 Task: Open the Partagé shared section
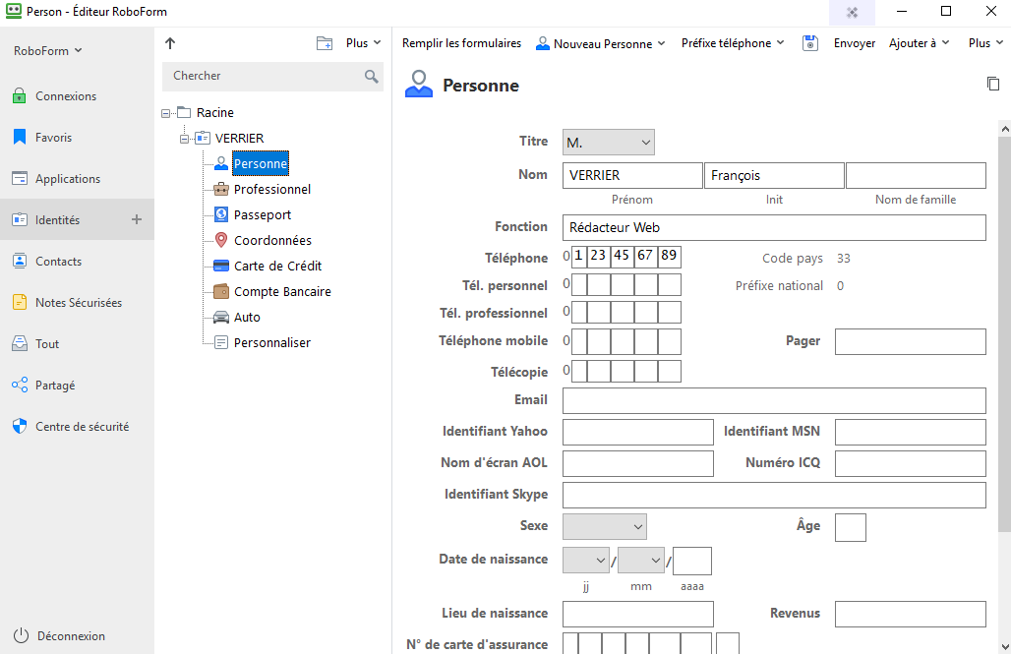point(43,386)
